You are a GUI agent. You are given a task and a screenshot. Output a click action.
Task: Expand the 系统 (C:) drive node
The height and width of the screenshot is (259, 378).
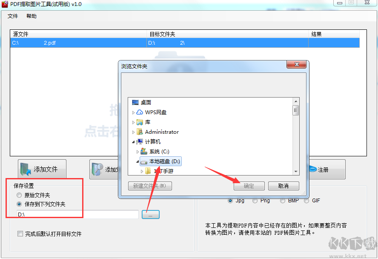tap(137, 152)
